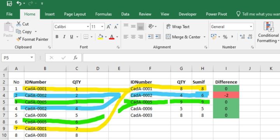The height and width of the screenshot is (140, 280).
Task: Click Middle Align icon
Action: click(133, 26)
